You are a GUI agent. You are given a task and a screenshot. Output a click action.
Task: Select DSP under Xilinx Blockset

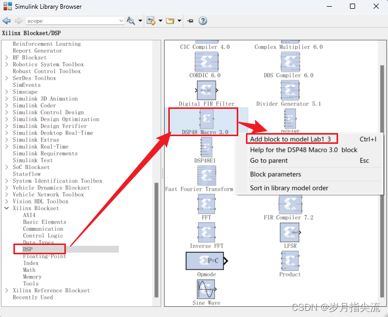(x=28, y=249)
